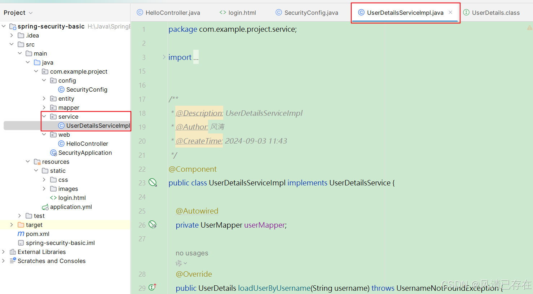This screenshot has width=533, height=294.
Task: Switch to the SecurityConfig.java tab
Action: 307,13
